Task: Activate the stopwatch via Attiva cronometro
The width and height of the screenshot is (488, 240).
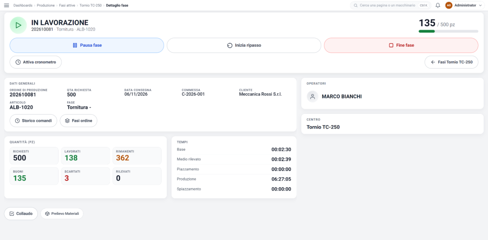Action: pos(35,62)
